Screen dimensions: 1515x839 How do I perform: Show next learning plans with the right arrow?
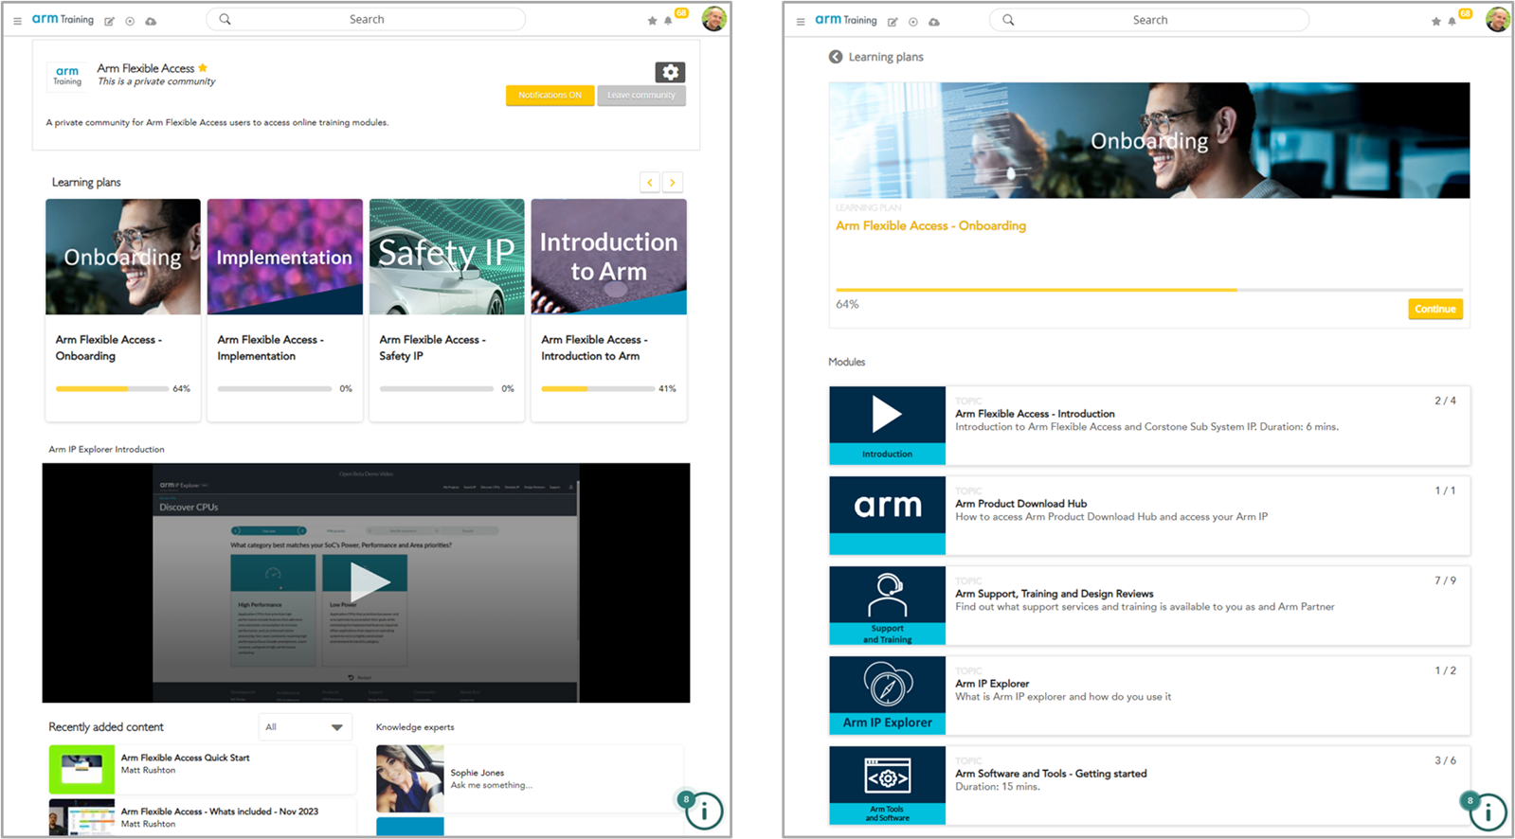(673, 182)
